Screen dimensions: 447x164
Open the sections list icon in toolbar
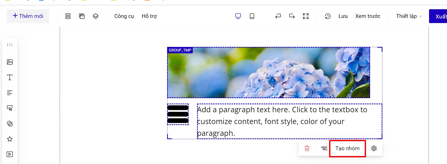[68, 16]
